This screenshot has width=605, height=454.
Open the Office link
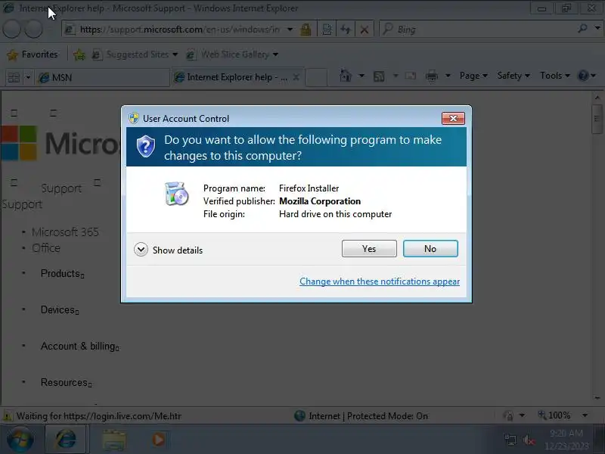tap(46, 248)
